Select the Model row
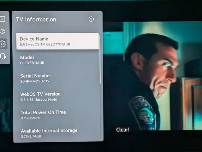The height and width of the screenshot is (152, 202). [58, 60]
